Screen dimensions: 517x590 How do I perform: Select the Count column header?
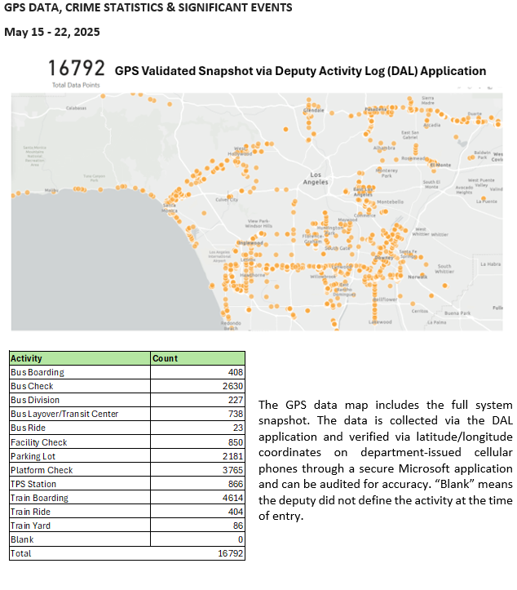click(x=165, y=358)
